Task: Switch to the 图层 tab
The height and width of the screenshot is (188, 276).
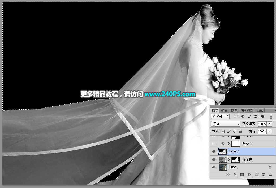Action: coord(215,111)
